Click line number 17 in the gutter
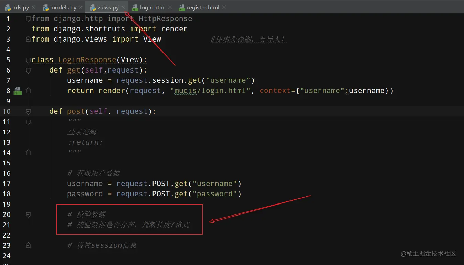Screen dimensions: 464x265 (x=7, y=184)
